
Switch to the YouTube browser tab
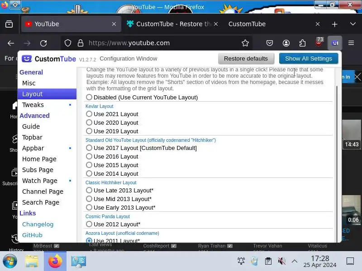(71, 24)
